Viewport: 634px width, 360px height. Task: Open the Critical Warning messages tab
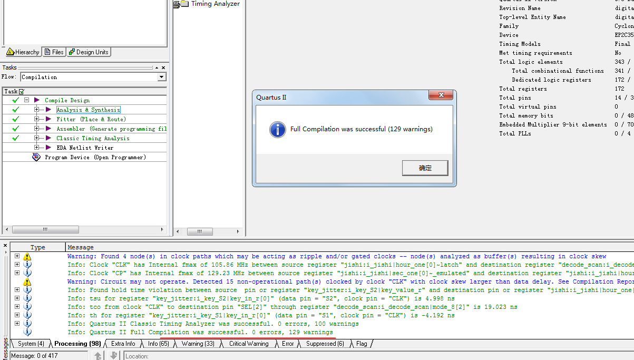pos(248,344)
